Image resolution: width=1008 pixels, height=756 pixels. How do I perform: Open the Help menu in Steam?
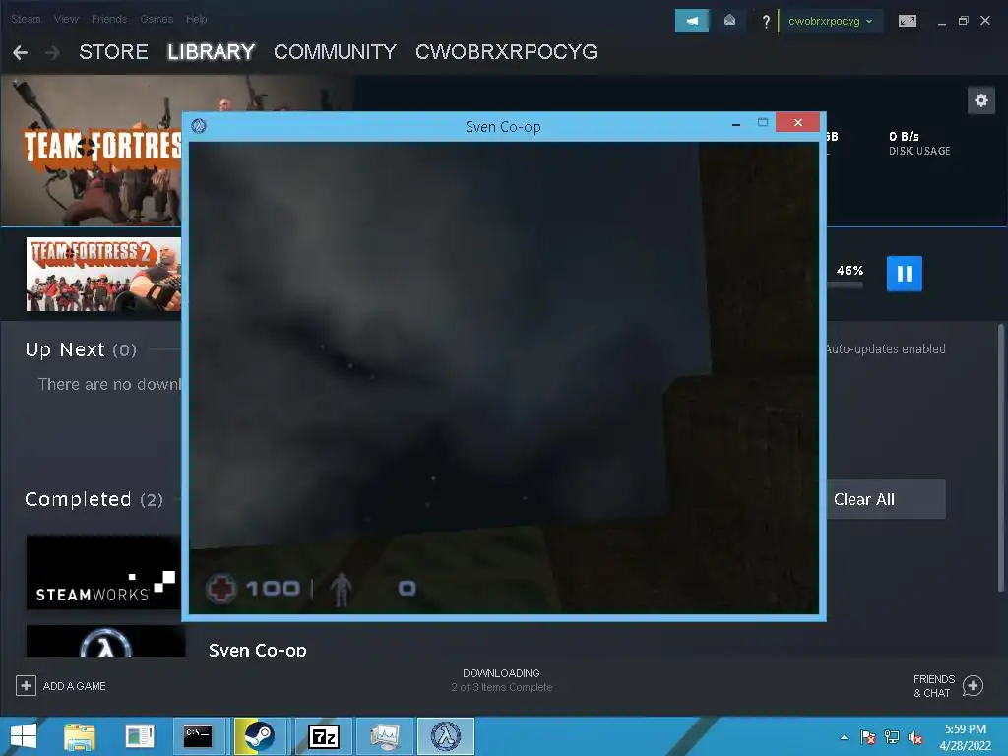(x=196, y=19)
